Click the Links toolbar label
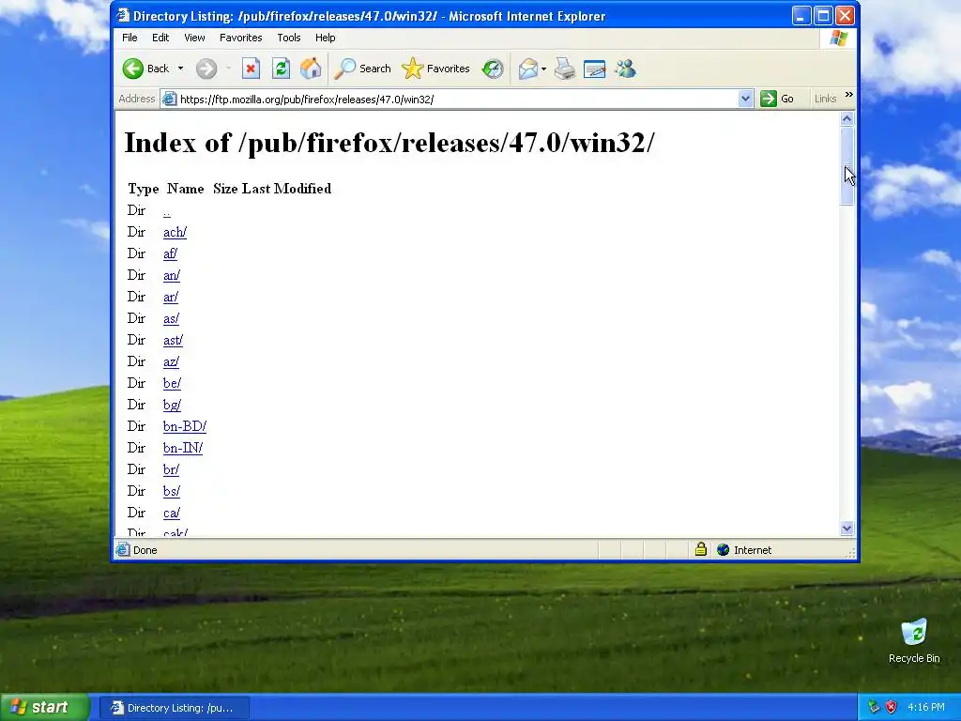Image resolution: width=961 pixels, height=721 pixels. click(825, 99)
